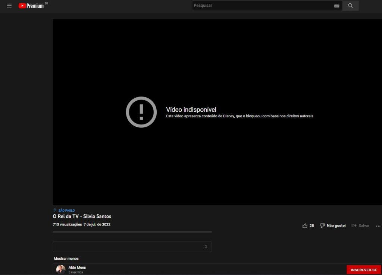Viewport: 382px width, 275px height.
Task: Open the hamburger guide menu
Action: click(x=9, y=6)
